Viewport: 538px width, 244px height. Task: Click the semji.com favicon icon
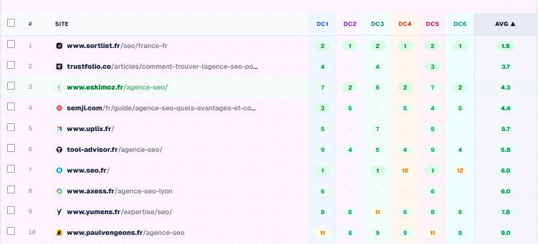click(60, 108)
